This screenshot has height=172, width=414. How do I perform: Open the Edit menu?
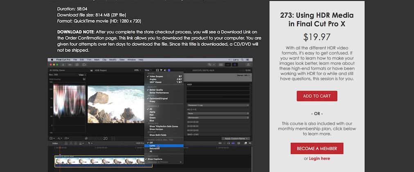[x=82, y=60]
